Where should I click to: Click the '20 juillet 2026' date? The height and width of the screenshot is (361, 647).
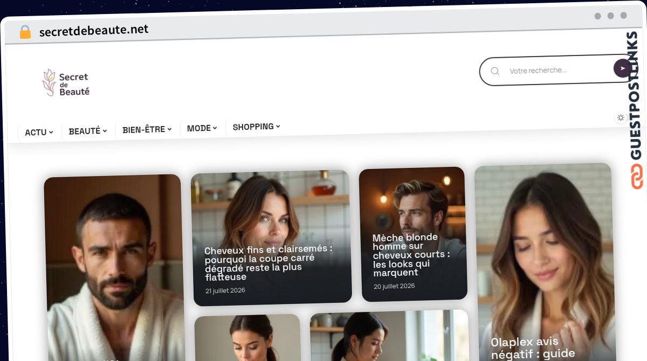pyautogui.click(x=394, y=286)
